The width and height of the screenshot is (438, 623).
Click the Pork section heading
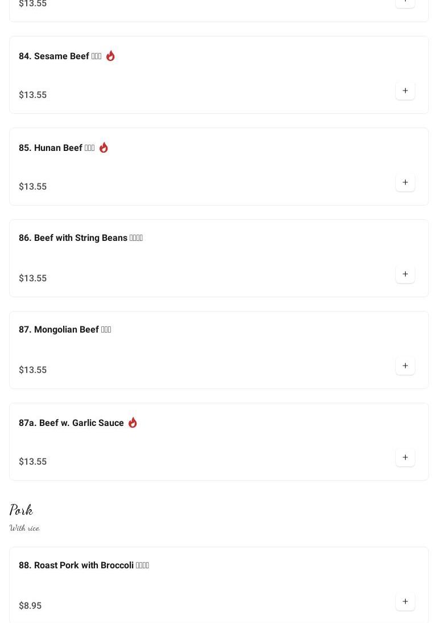[x=22, y=510]
